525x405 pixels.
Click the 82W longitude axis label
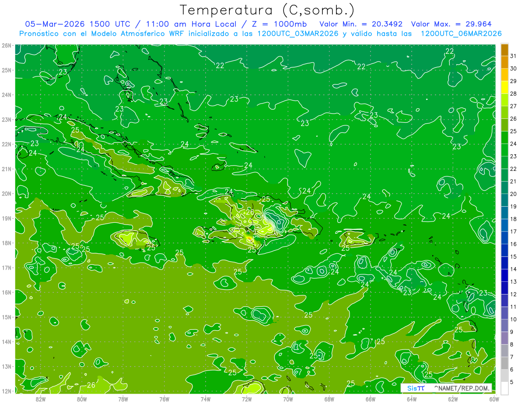tap(41, 399)
